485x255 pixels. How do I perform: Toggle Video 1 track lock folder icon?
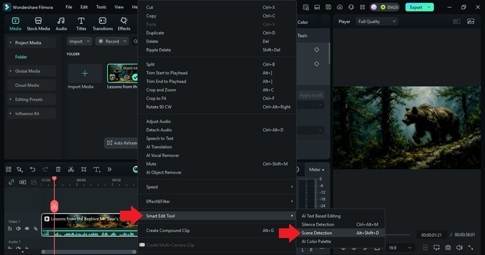point(10,228)
